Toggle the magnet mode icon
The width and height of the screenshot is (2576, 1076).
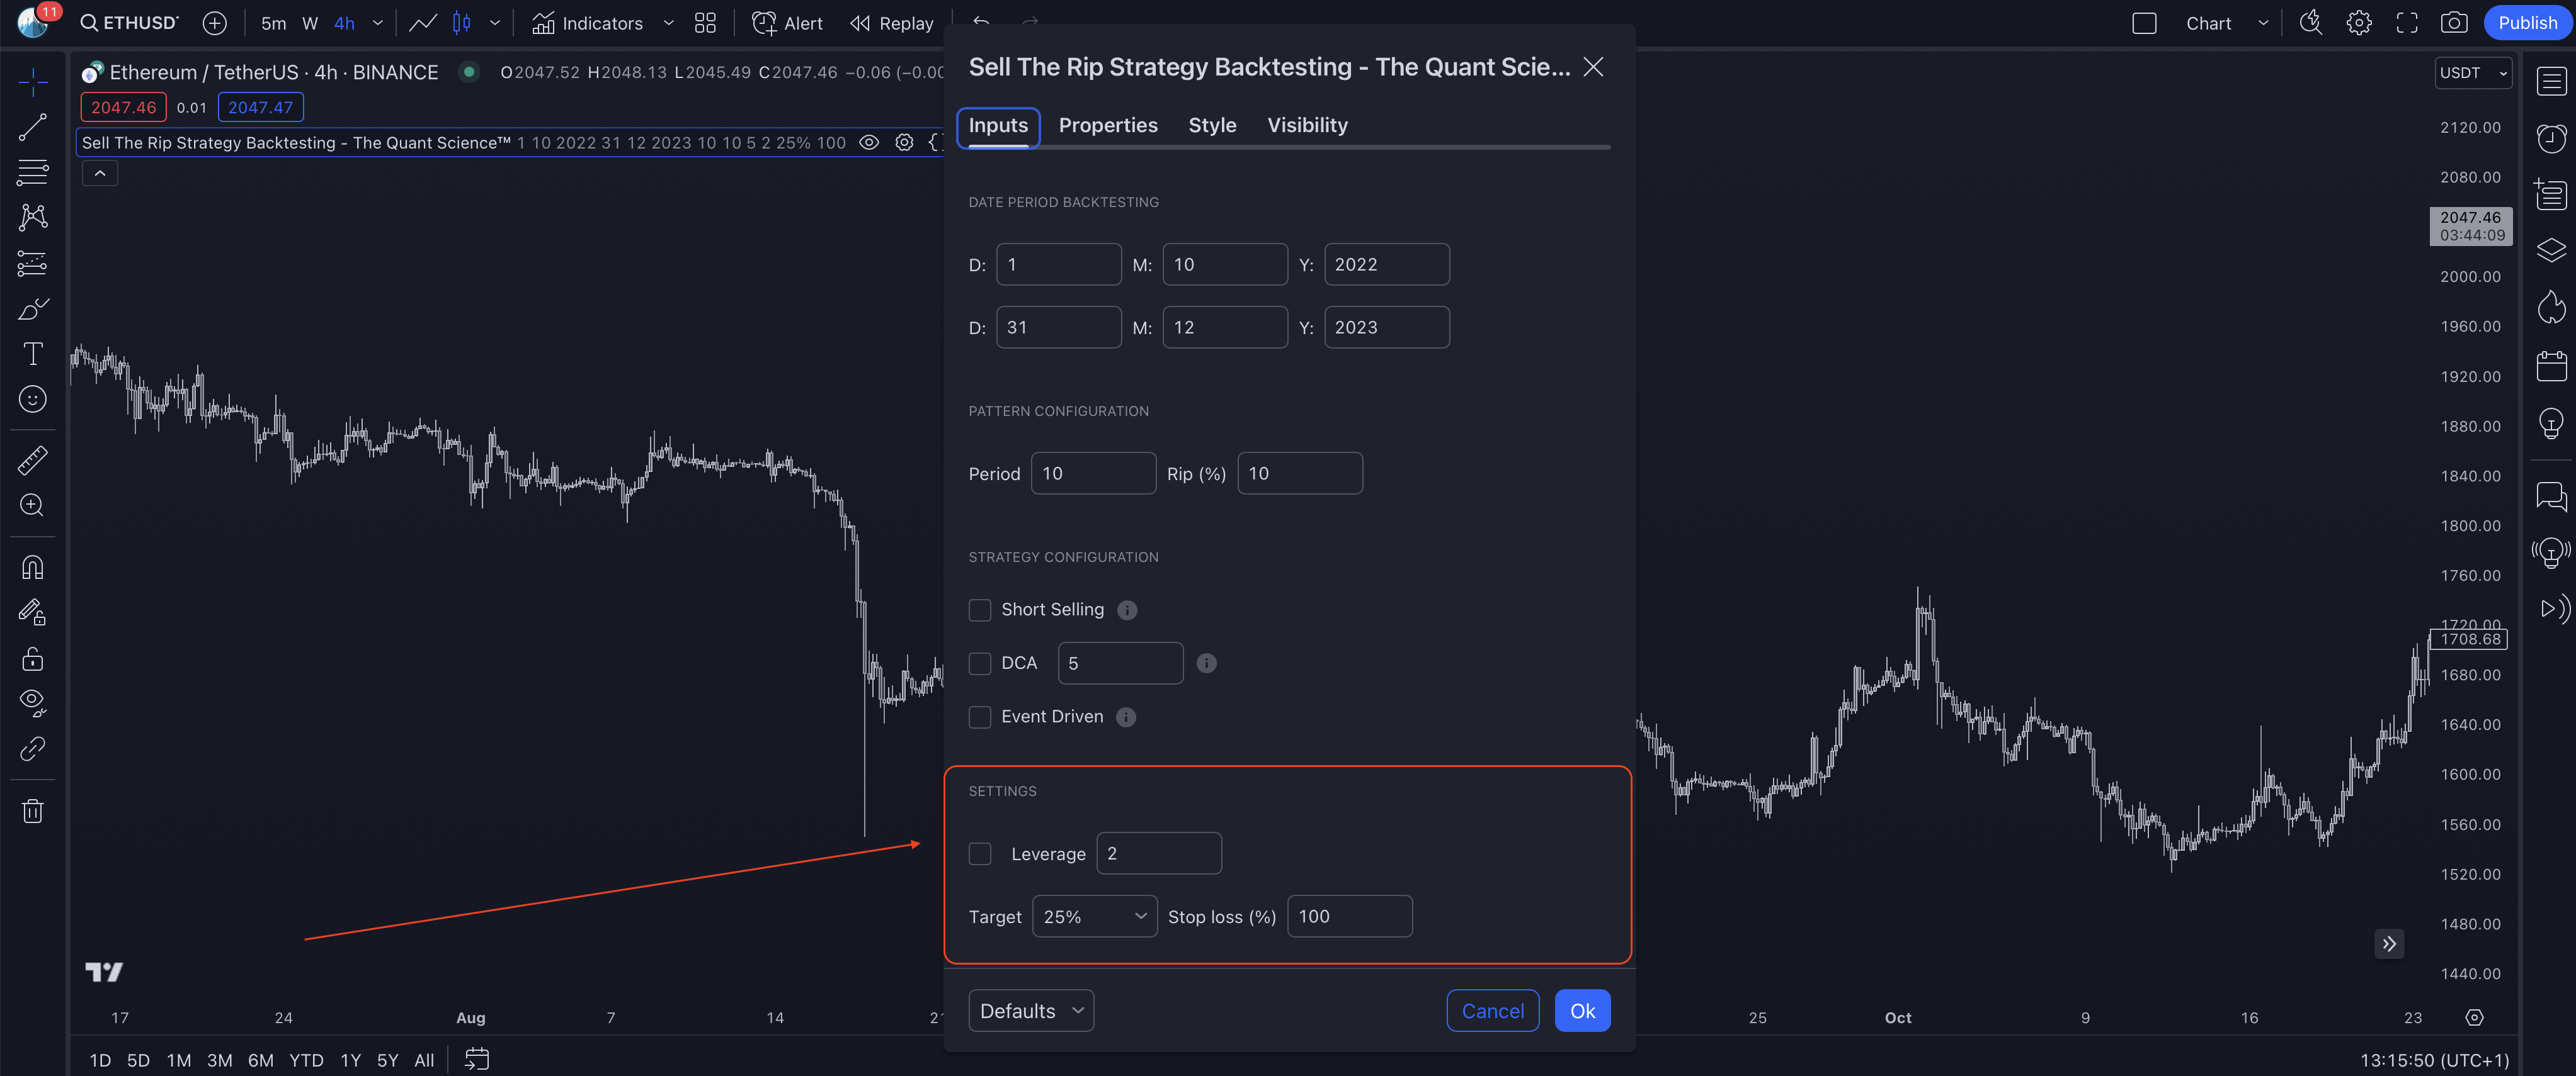click(32, 568)
